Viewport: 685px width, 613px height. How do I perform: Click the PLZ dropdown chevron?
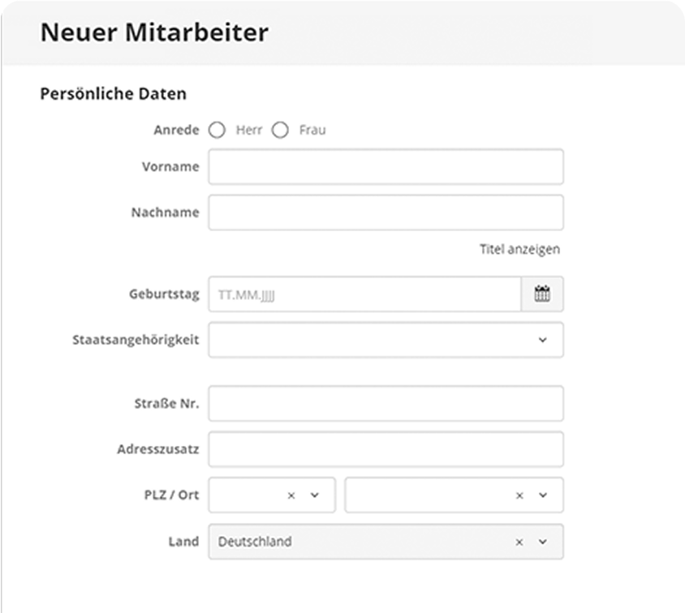pyautogui.click(x=315, y=495)
